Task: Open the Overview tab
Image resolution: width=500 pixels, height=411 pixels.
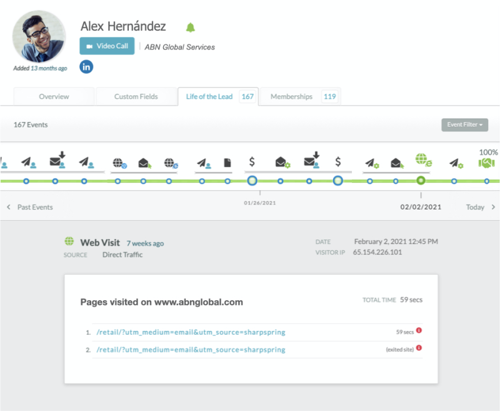Action: pyautogui.click(x=54, y=96)
